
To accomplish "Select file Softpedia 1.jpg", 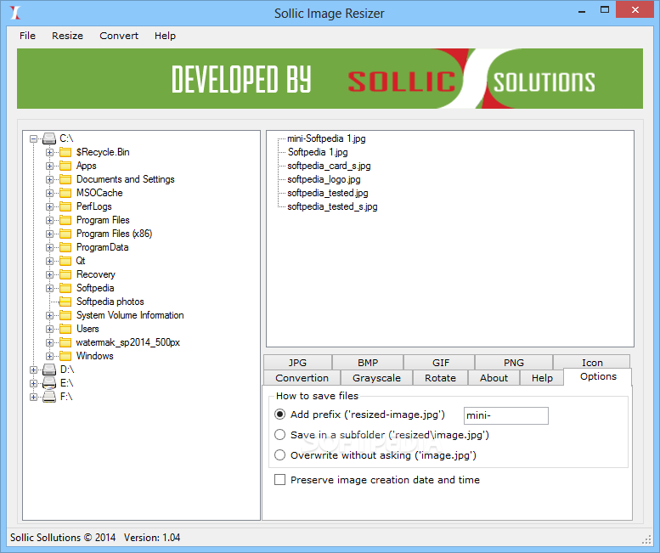I will pyautogui.click(x=318, y=152).
